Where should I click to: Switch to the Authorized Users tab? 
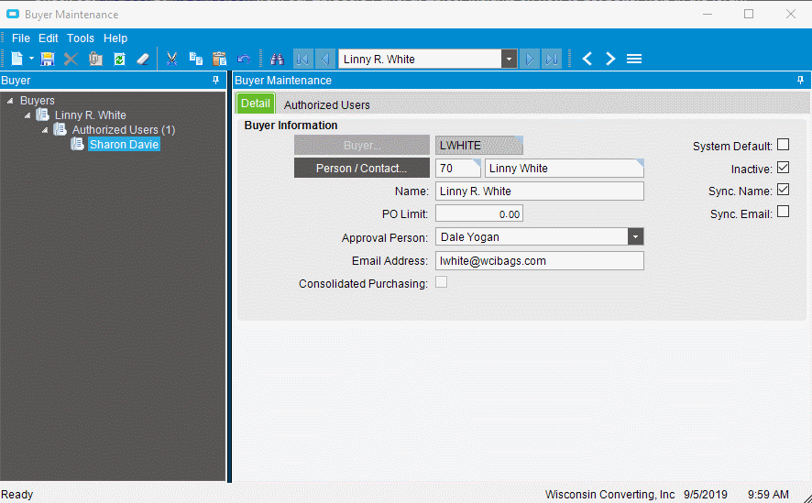tap(327, 105)
